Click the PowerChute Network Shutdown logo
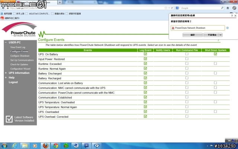 [x=19, y=30]
